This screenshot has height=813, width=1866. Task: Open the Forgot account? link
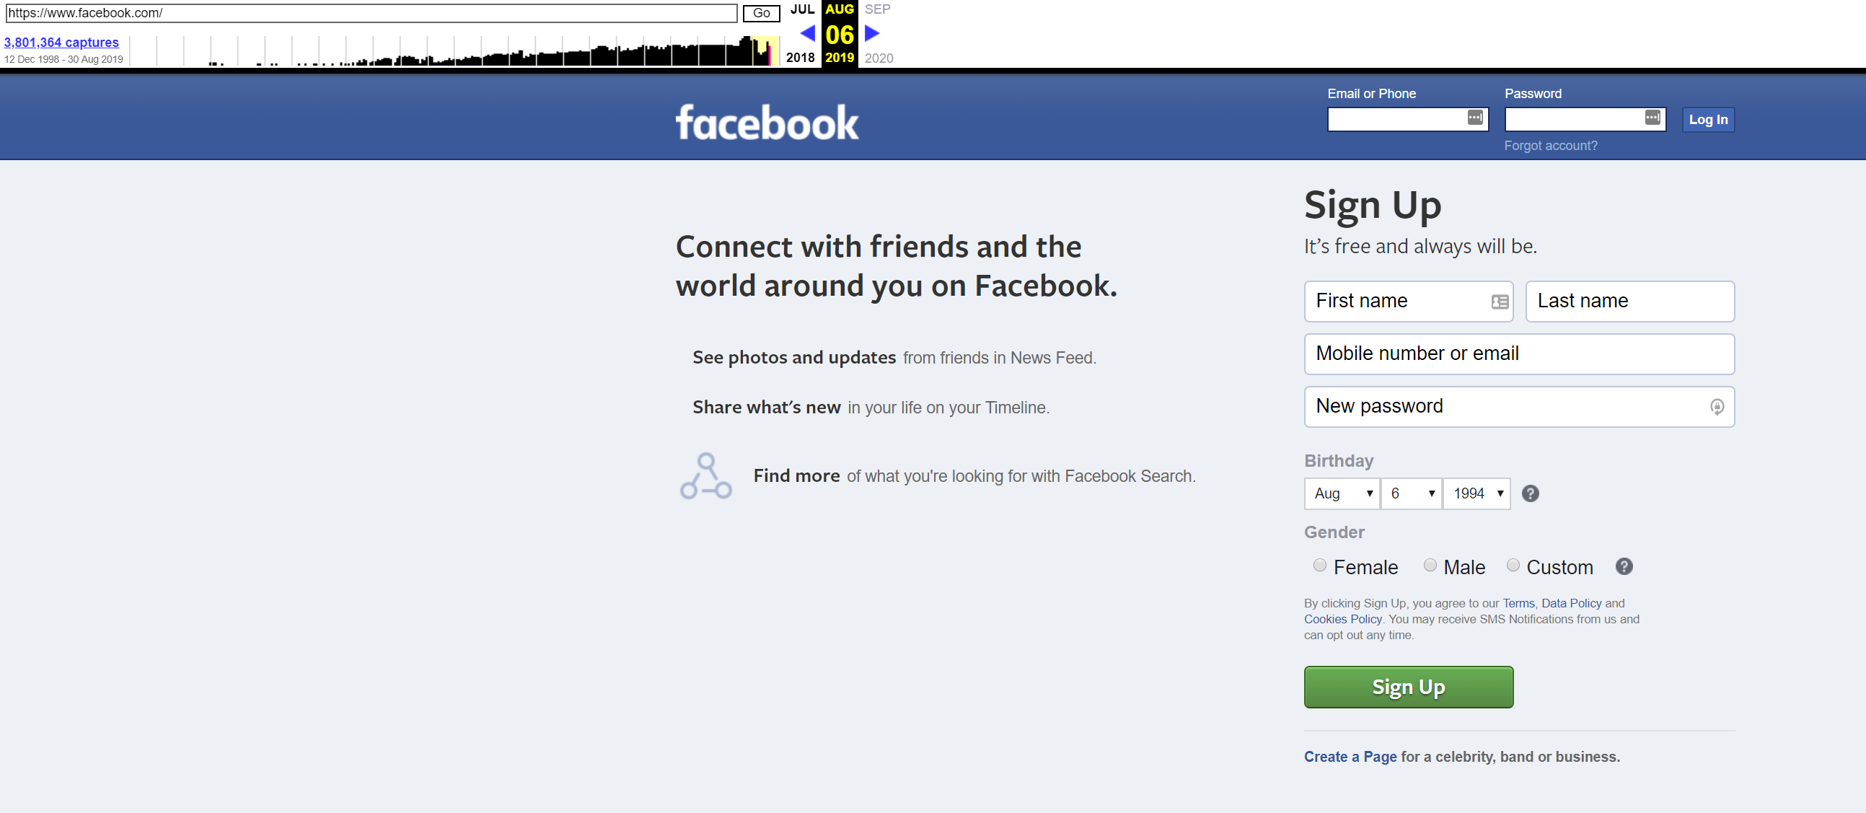click(1550, 146)
